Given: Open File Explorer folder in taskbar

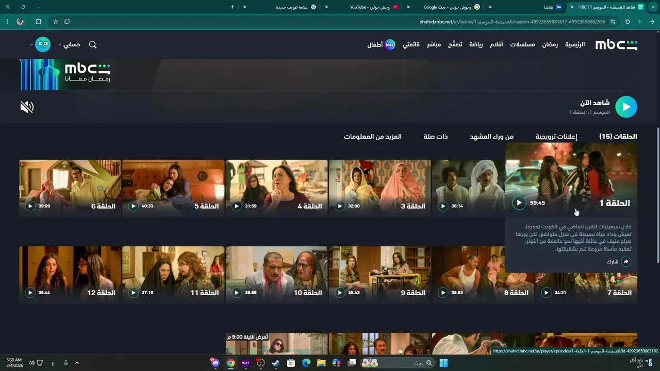Looking at the screenshot, I should point(321,363).
